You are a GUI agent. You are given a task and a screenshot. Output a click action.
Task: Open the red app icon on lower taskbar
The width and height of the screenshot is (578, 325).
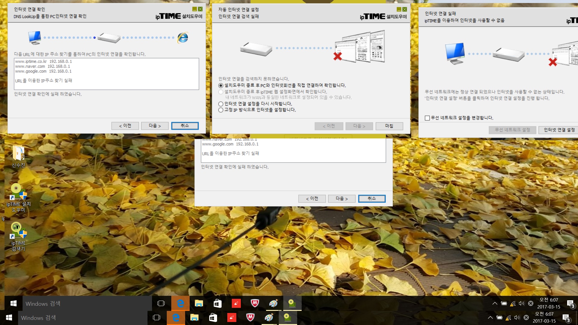(x=232, y=317)
